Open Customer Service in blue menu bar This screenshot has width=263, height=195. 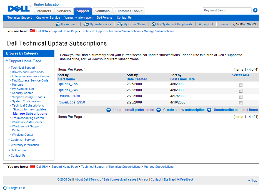(48, 18)
